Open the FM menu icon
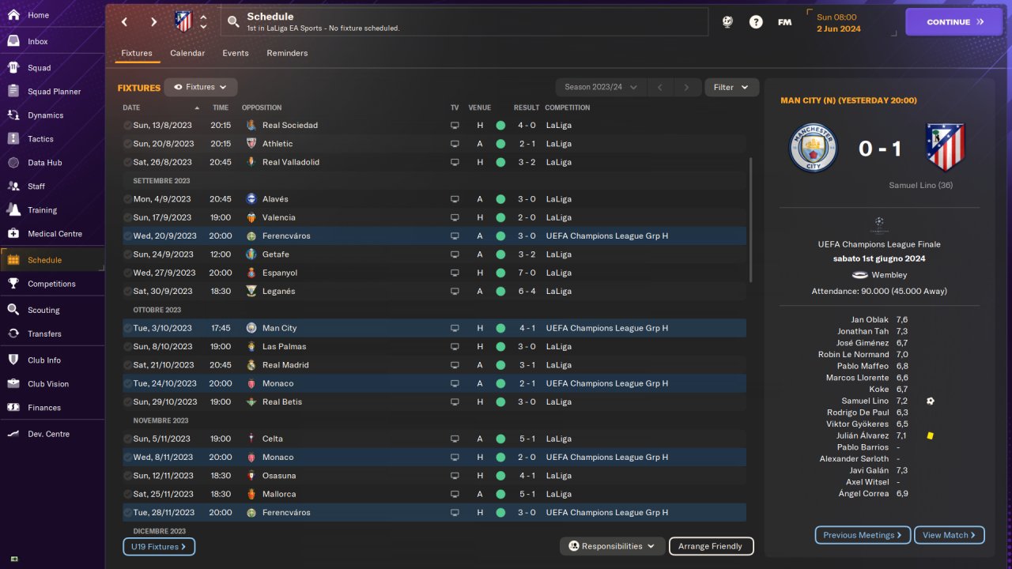This screenshot has height=569, width=1012. pos(784,22)
